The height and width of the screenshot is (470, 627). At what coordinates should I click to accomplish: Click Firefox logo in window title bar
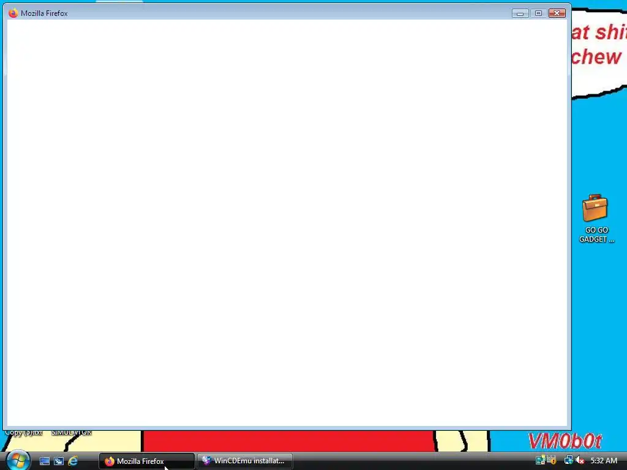pos(13,13)
